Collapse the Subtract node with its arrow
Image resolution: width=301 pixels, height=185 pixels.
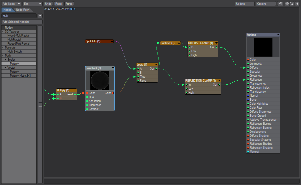[179, 43]
